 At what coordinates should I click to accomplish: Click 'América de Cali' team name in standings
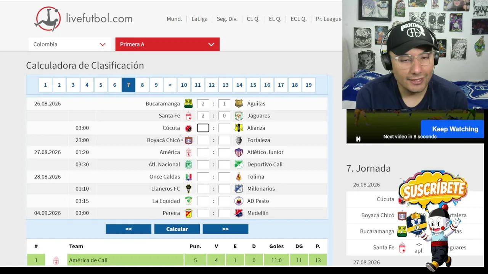click(x=88, y=260)
